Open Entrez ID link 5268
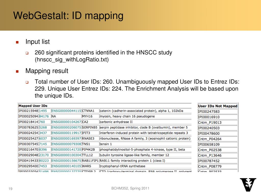Image resolution: width=261 pixels, height=196 pixels. click(43, 127)
